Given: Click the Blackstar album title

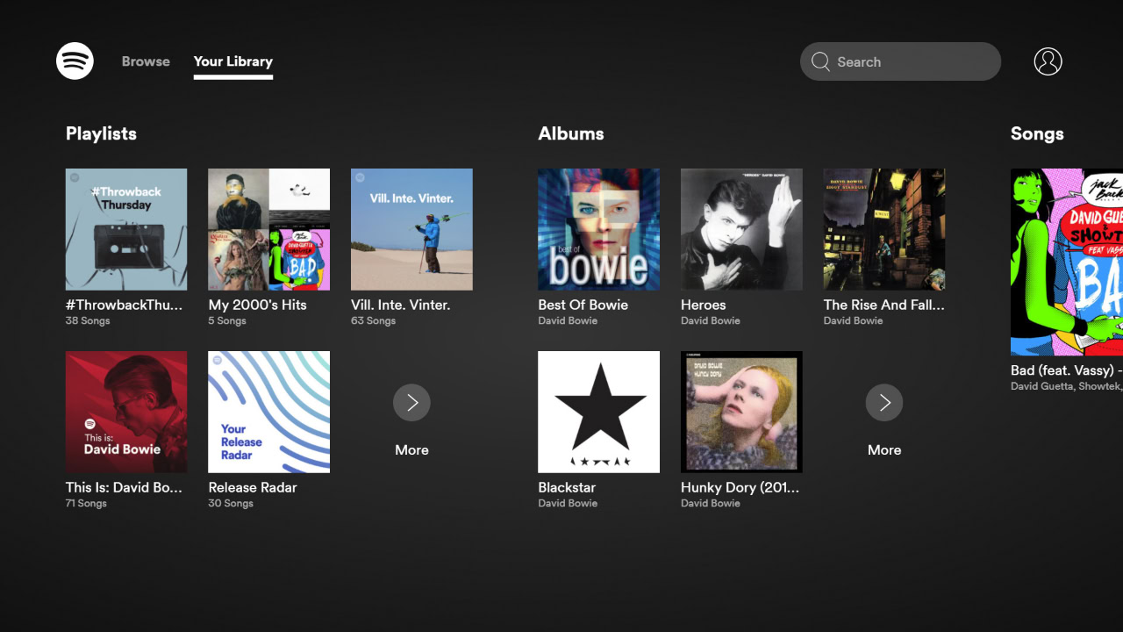Looking at the screenshot, I should coord(567,488).
